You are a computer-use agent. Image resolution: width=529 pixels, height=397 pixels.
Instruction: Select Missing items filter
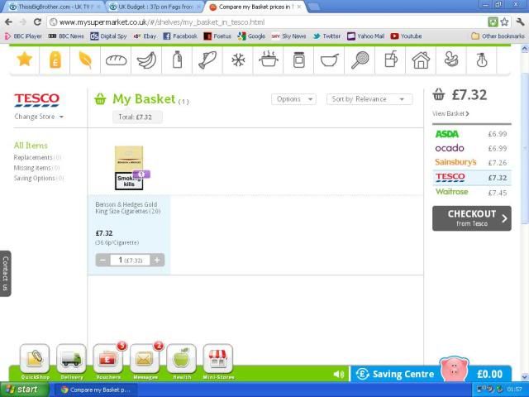point(36,168)
